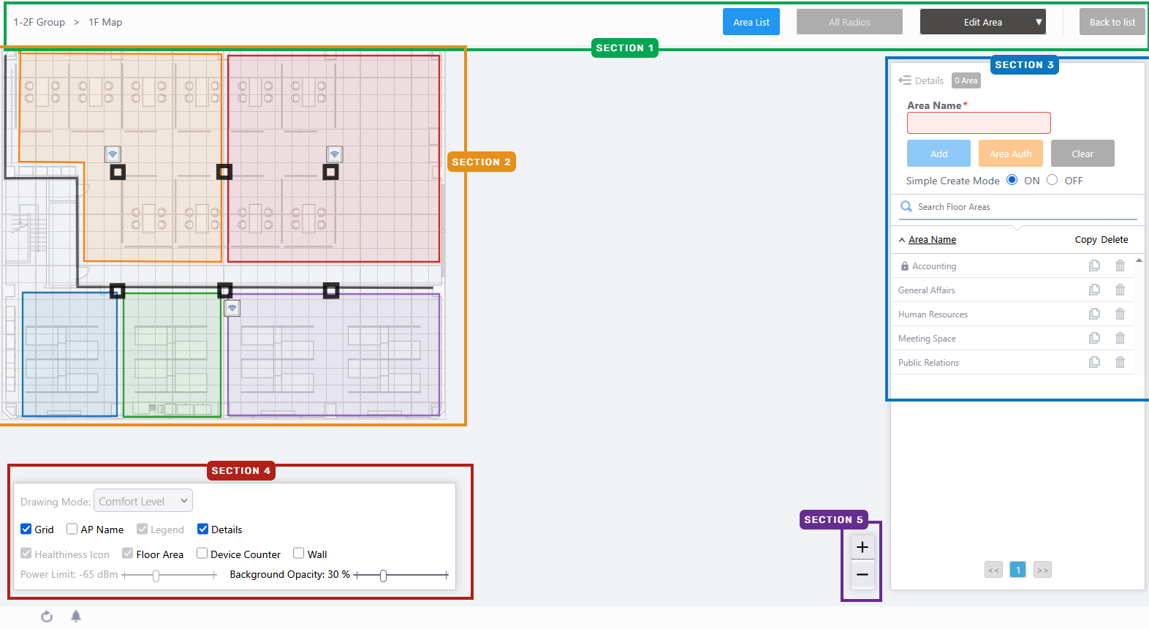The width and height of the screenshot is (1149, 629).
Task: Click the Back to list button
Action: click(x=1112, y=22)
